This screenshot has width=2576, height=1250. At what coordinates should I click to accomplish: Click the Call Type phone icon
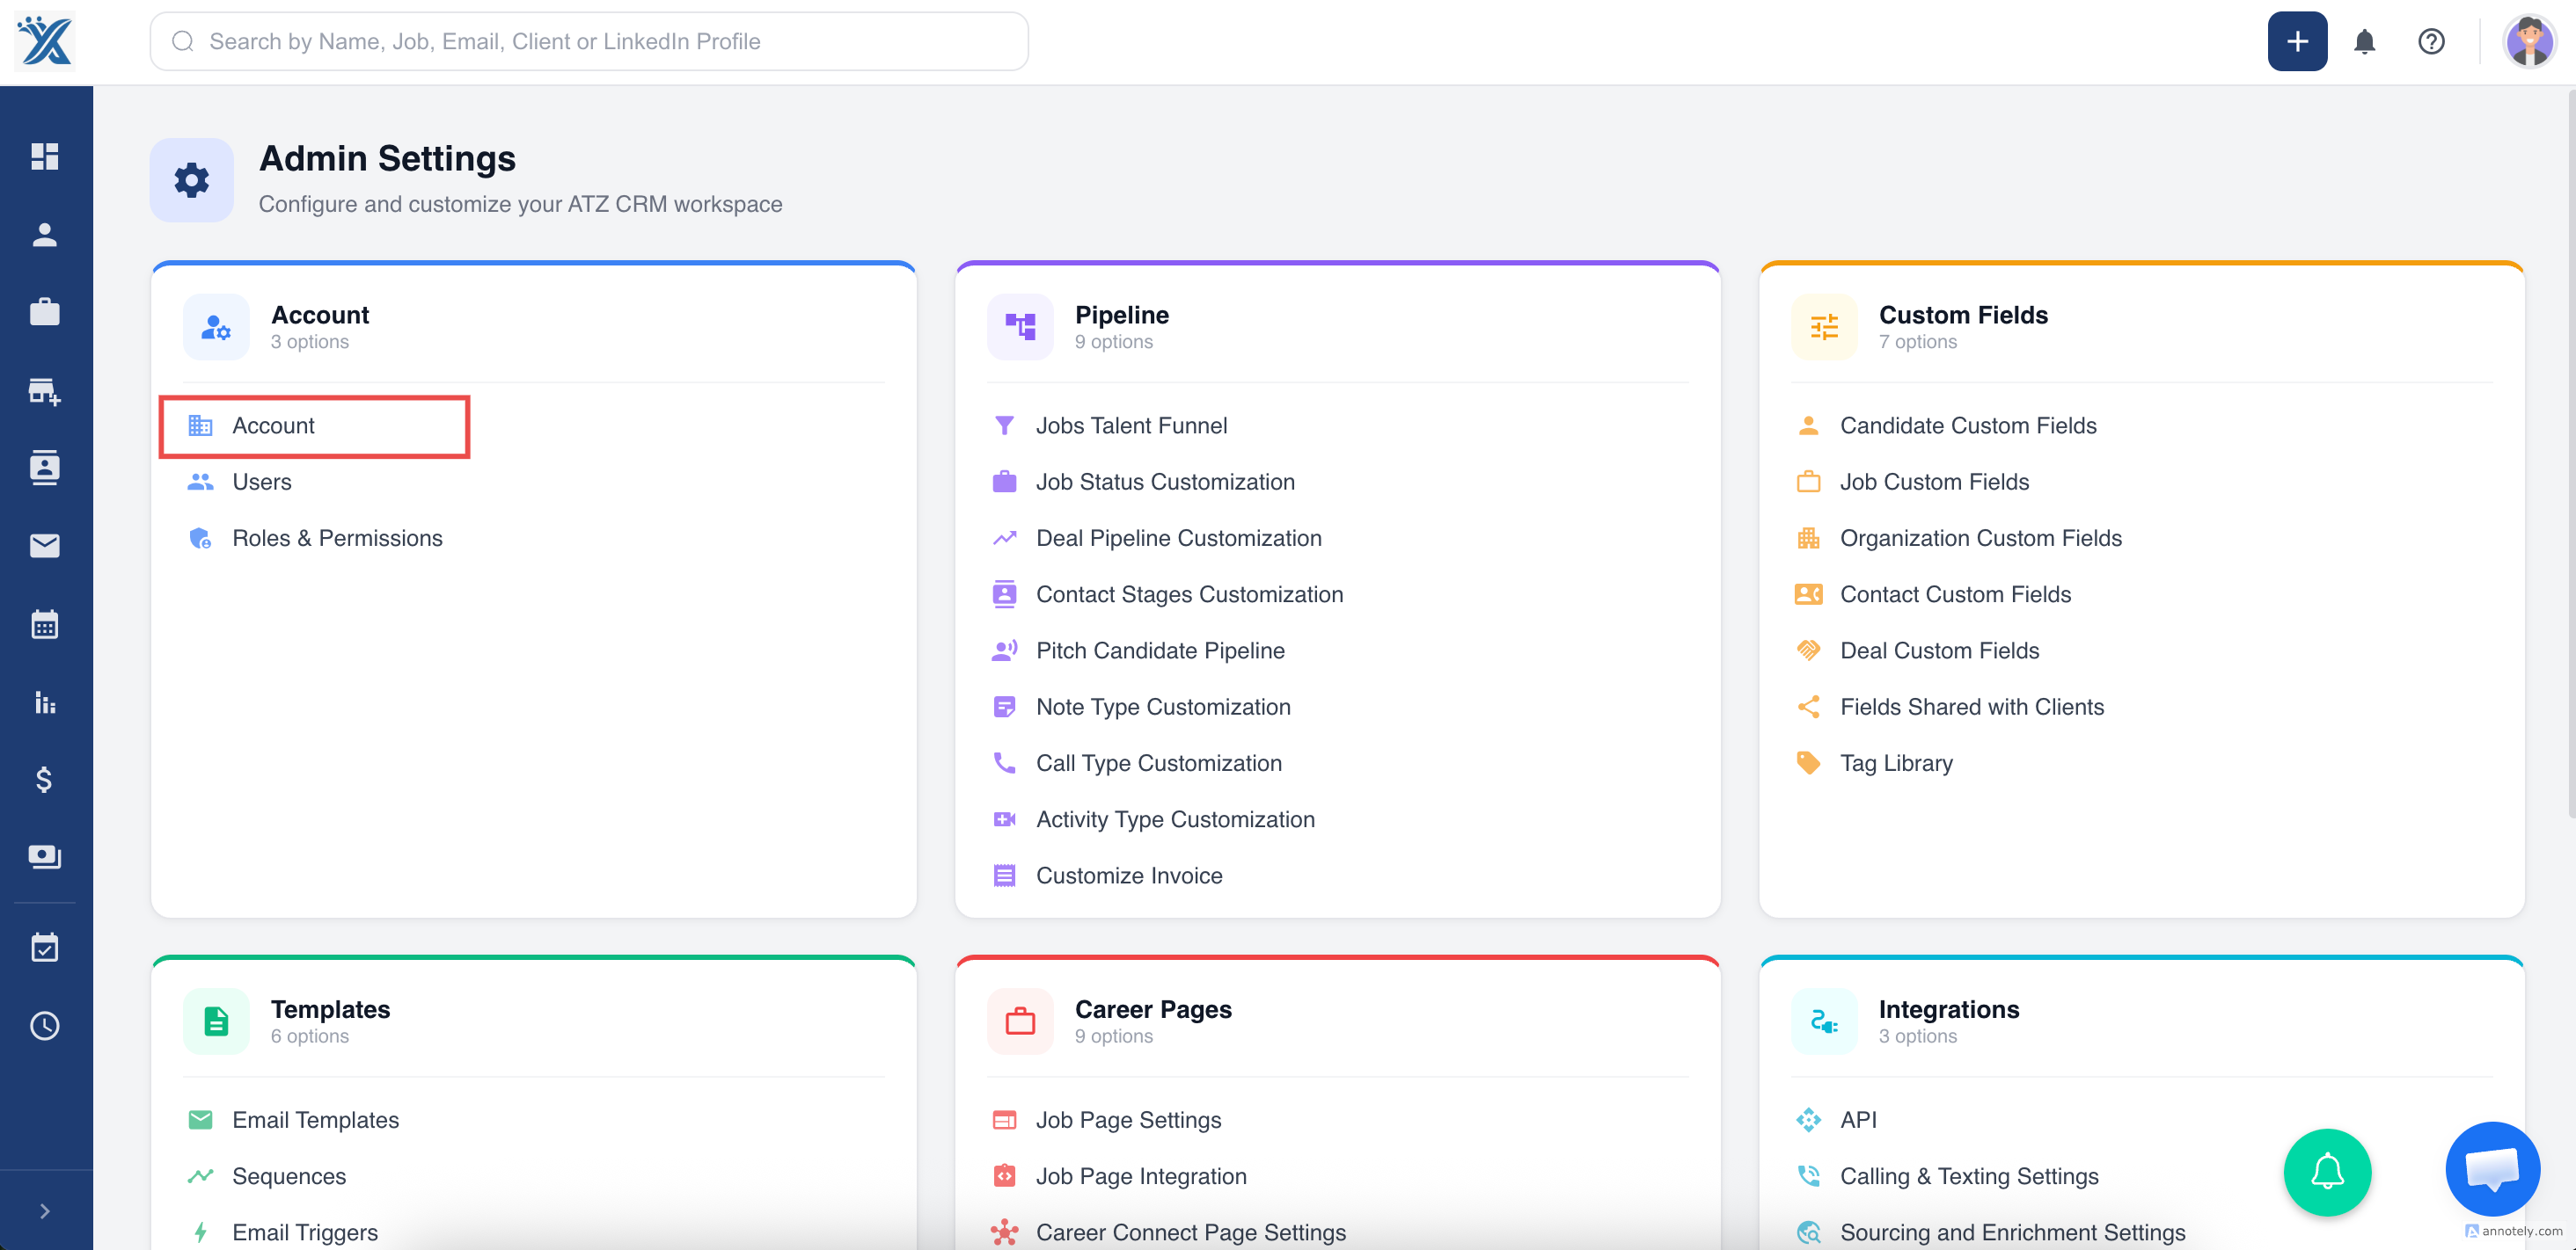[1004, 763]
